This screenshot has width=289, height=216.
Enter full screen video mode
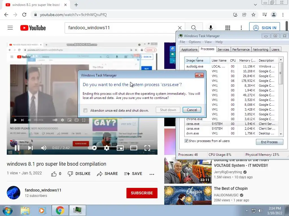point(147,148)
